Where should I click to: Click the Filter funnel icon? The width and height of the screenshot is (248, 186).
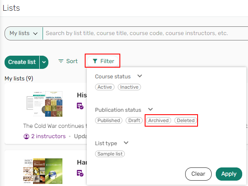95,61
